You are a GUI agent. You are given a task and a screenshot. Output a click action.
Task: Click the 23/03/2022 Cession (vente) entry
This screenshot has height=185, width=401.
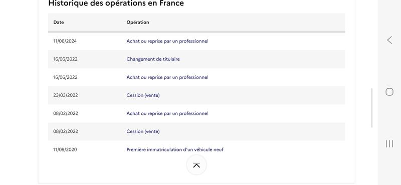point(143,95)
